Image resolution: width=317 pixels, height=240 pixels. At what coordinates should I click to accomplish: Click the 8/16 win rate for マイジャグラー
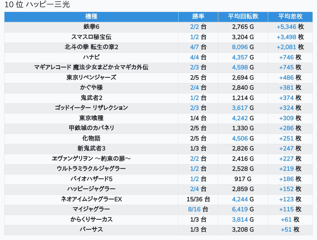[194, 209]
